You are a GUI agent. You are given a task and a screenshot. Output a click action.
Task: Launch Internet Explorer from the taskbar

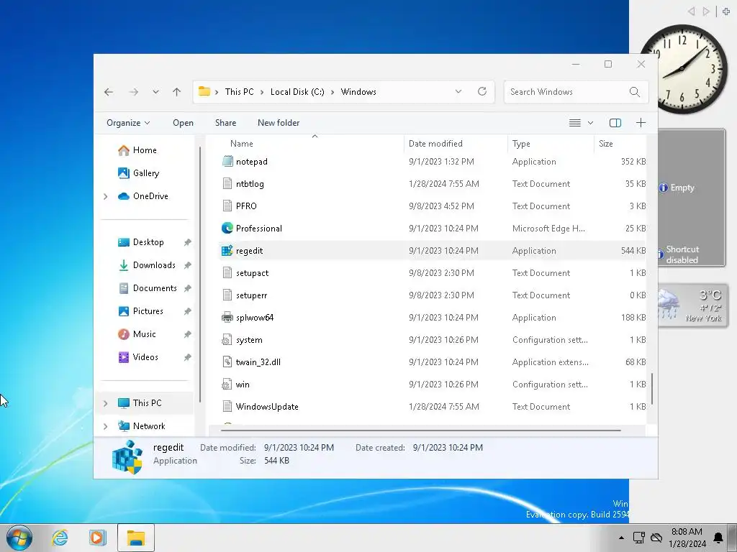point(60,538)
